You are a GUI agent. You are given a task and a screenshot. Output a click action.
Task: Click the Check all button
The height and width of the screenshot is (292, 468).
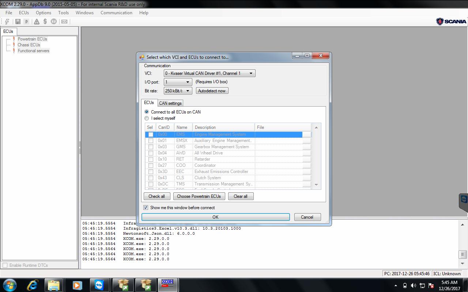(x=156, y=196)
